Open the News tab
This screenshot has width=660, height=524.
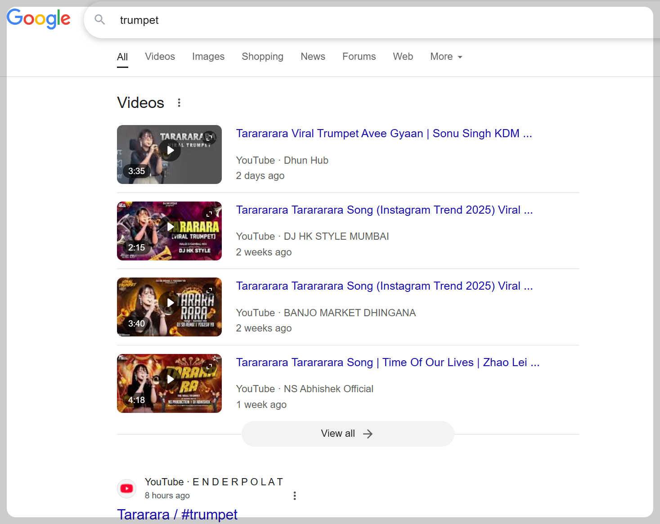(x=313, y=57)
